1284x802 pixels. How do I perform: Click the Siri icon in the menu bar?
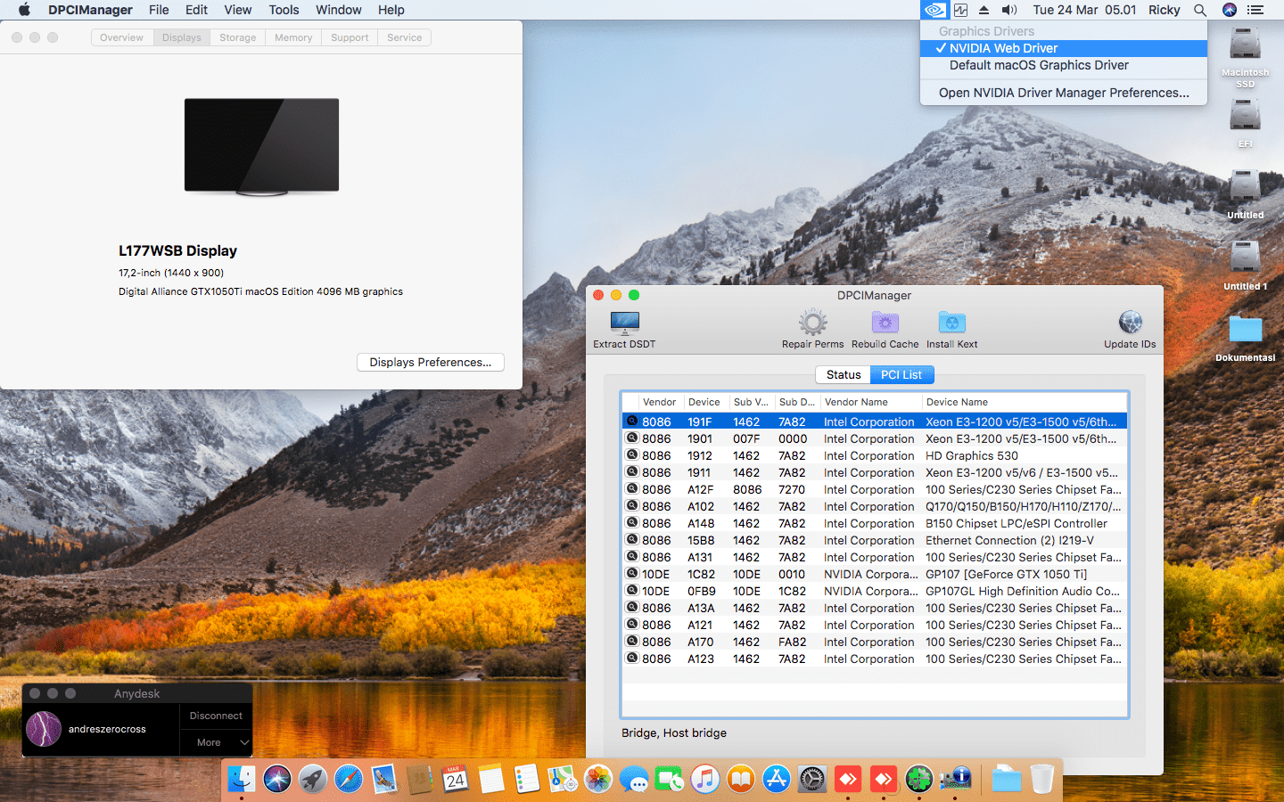click(x=1230, y=10)
